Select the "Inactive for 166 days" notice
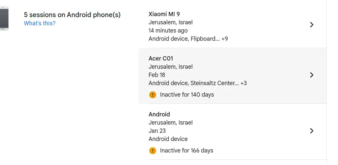The height and width of the screenshot is (165, 338). (186, 151)
